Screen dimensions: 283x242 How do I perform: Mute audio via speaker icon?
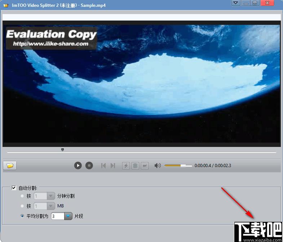point(158,166)
